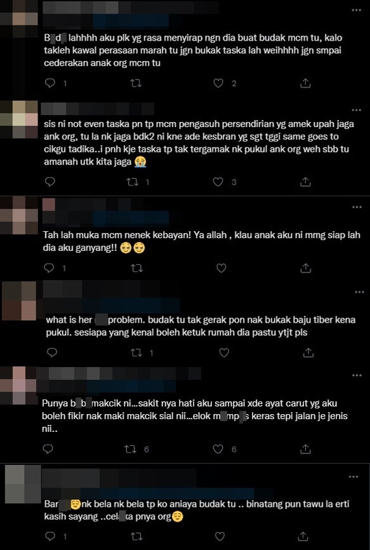The image size is (370, 550).
Task: Like the last tweet about 'kasih sayang'
Action: coord(220,536)
